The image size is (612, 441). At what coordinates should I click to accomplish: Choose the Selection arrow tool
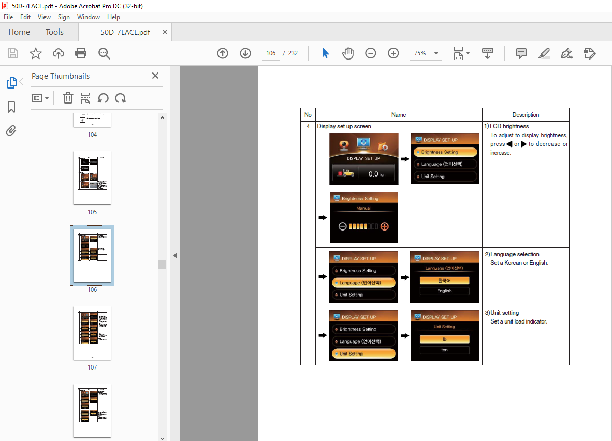[325, 53]
